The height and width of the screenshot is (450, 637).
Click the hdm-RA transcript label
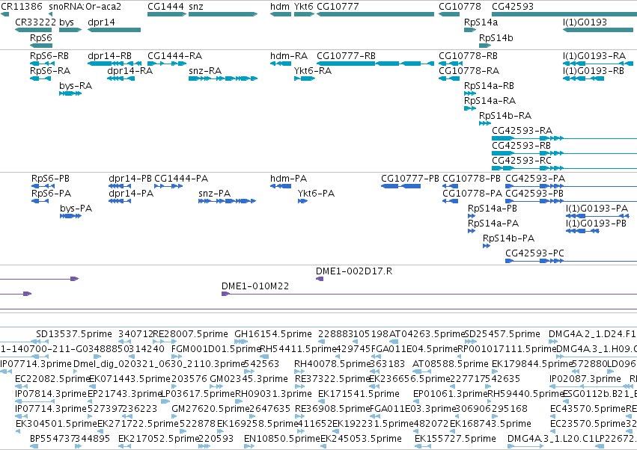click(288, 55)
